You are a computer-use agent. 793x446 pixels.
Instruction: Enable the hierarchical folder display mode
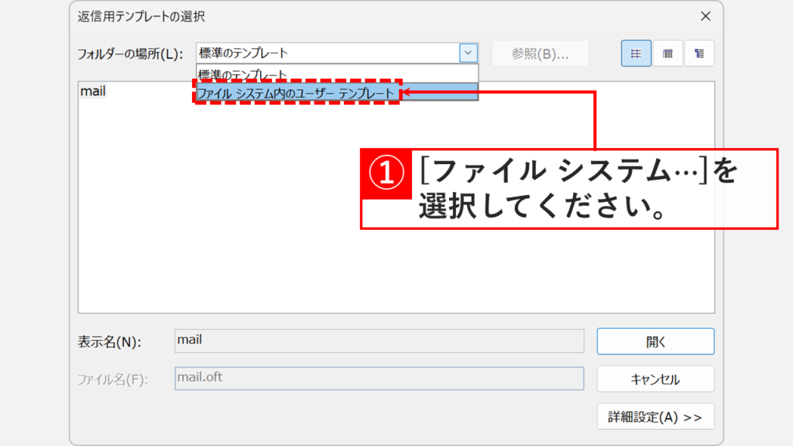tap(699, 53)
